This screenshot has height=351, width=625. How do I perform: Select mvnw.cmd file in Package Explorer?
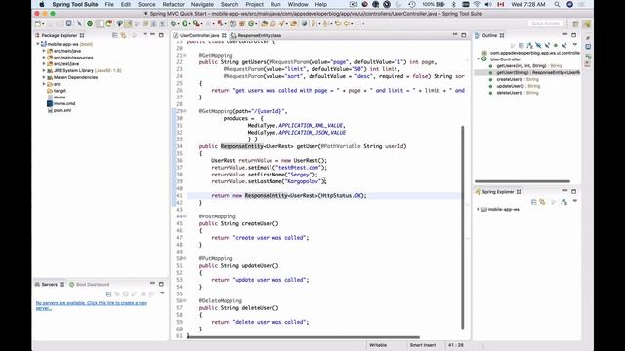click(64, 104)
